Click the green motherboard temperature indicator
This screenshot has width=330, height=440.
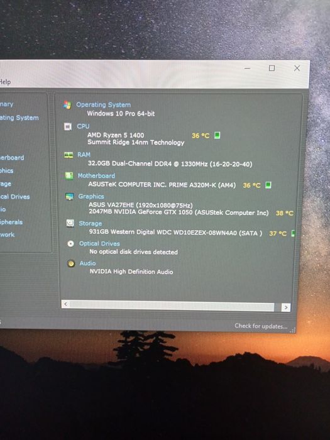click(x=268, y=185)
